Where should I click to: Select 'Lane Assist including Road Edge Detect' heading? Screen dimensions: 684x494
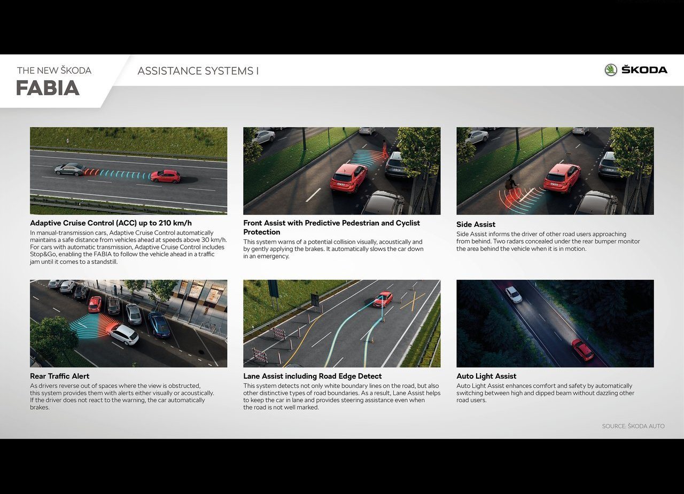point(312,376)
